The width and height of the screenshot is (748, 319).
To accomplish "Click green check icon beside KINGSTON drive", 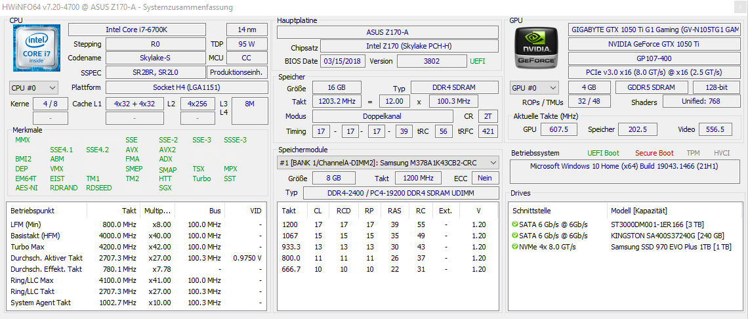I will coord(514,236).
